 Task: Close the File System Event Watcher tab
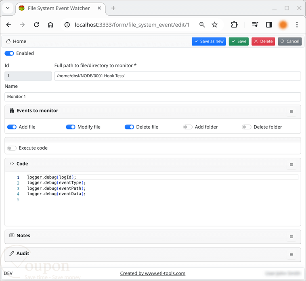(x=99, y=8)
